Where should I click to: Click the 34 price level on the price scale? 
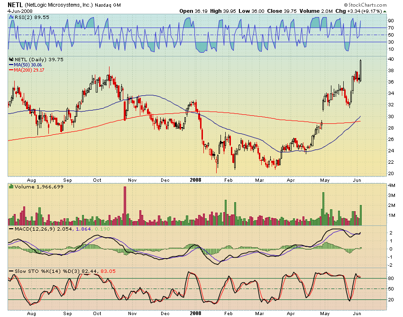point(391,93)
